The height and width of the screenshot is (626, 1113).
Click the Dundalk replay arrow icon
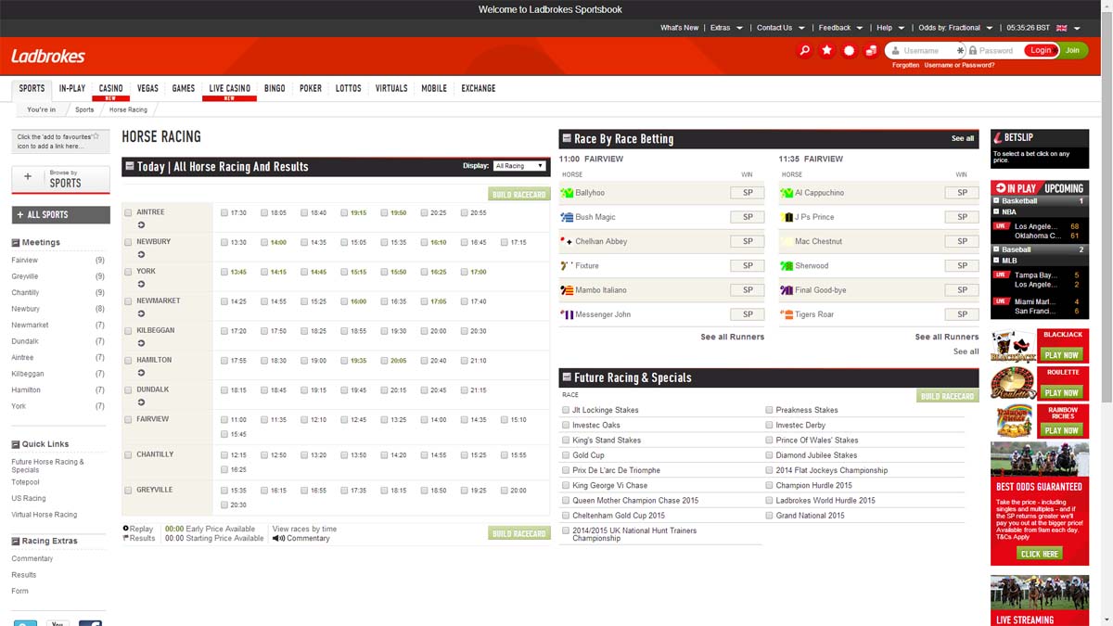[x=141, y=402]
